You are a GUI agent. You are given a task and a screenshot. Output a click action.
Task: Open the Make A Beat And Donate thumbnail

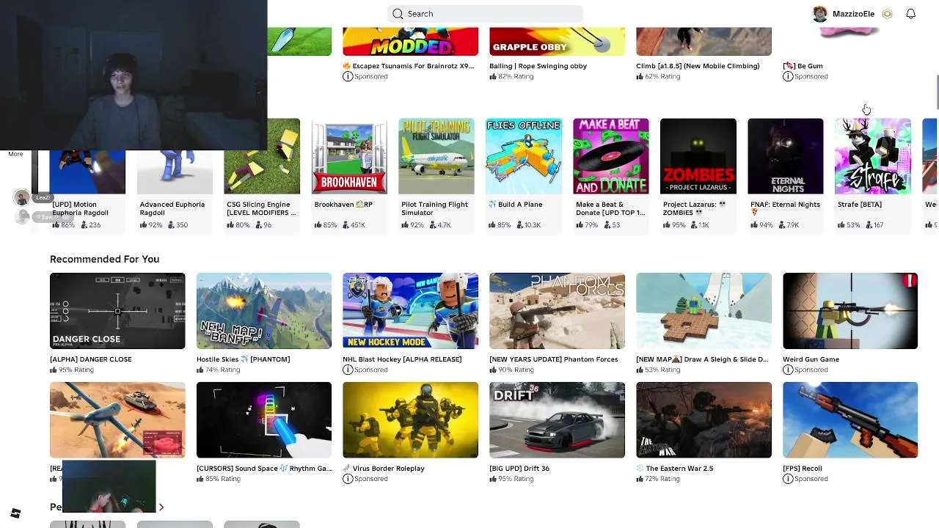[611, 156]
